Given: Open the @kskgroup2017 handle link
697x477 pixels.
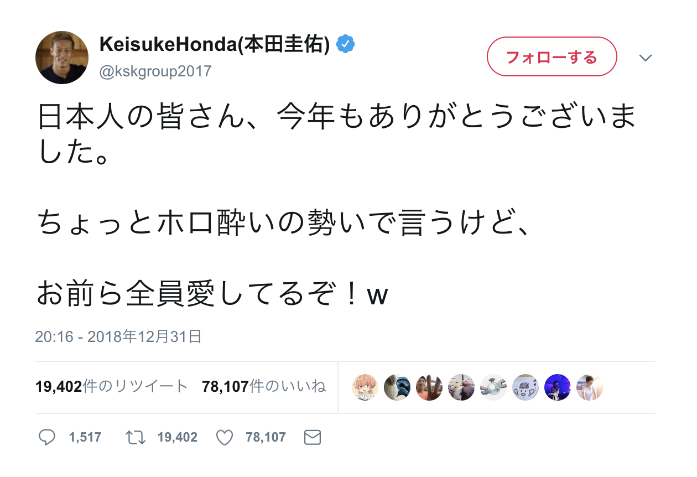Looking at the screenshot, I should 156,71.
